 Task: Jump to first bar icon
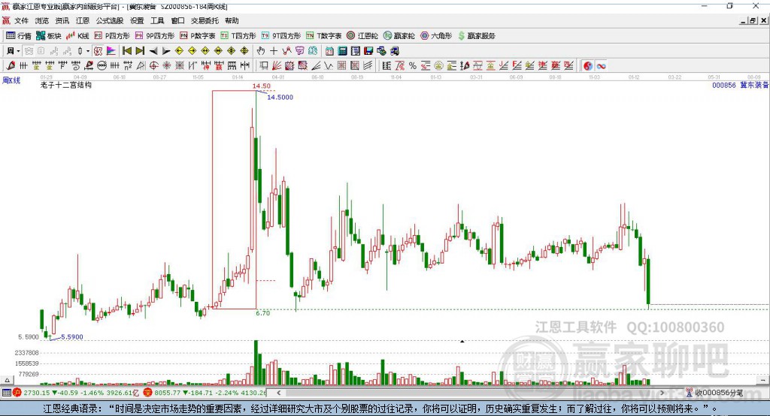pos(126,51)
